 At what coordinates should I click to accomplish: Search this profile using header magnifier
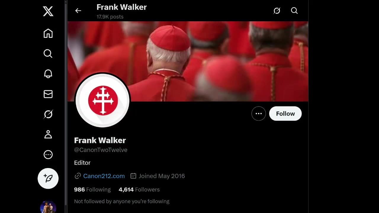(294, 11)
